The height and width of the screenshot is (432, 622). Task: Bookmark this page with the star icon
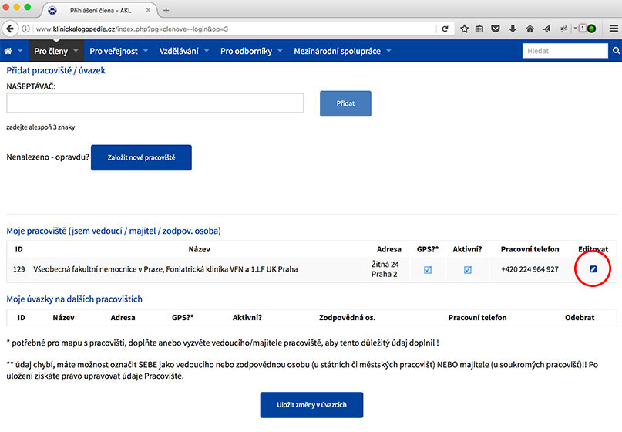[x=464, y=29]
